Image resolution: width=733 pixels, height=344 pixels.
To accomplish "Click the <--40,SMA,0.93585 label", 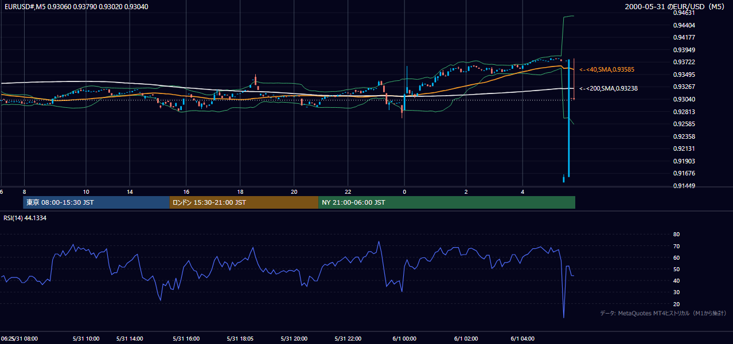I will (x=607, y=69).
